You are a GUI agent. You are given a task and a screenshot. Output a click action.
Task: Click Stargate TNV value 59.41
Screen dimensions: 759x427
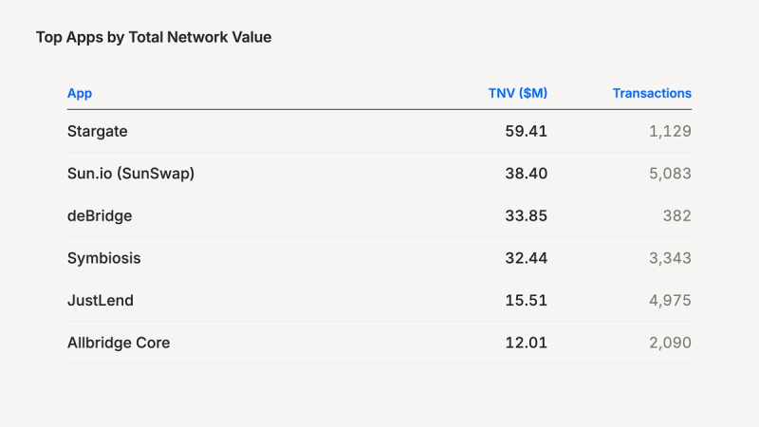[527, 131]
